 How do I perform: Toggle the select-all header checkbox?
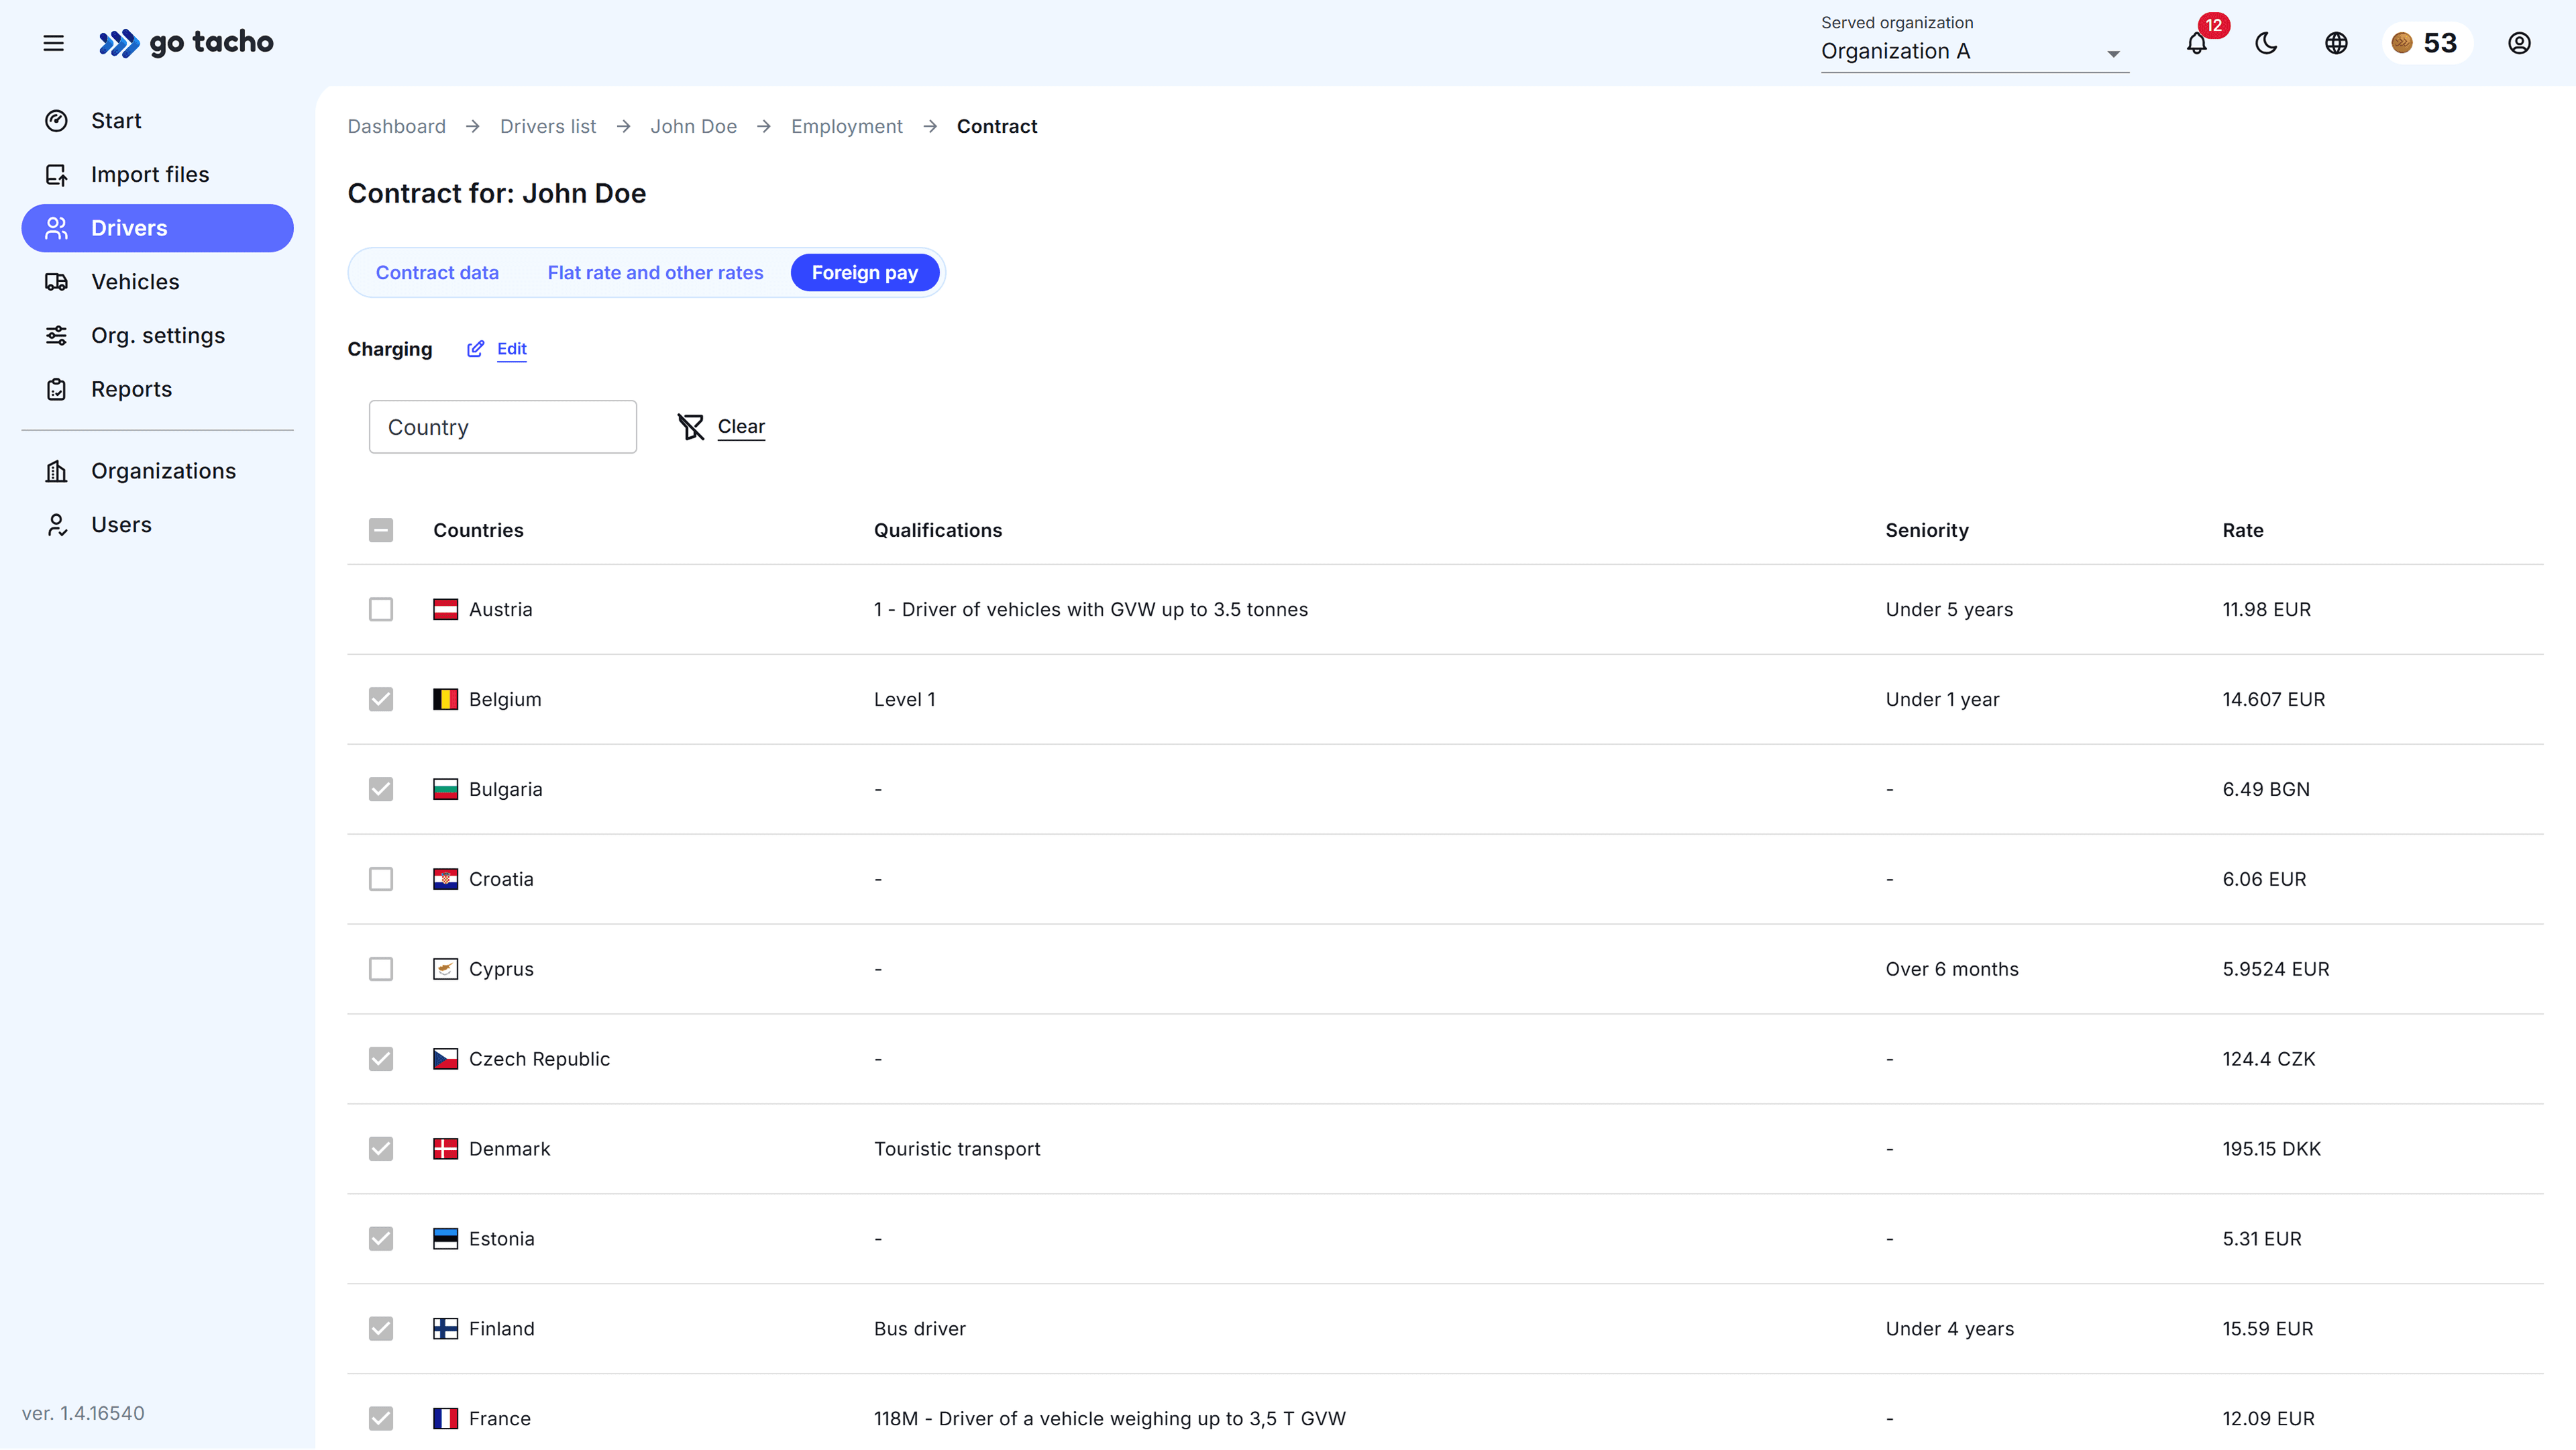(x=381, y=530)
